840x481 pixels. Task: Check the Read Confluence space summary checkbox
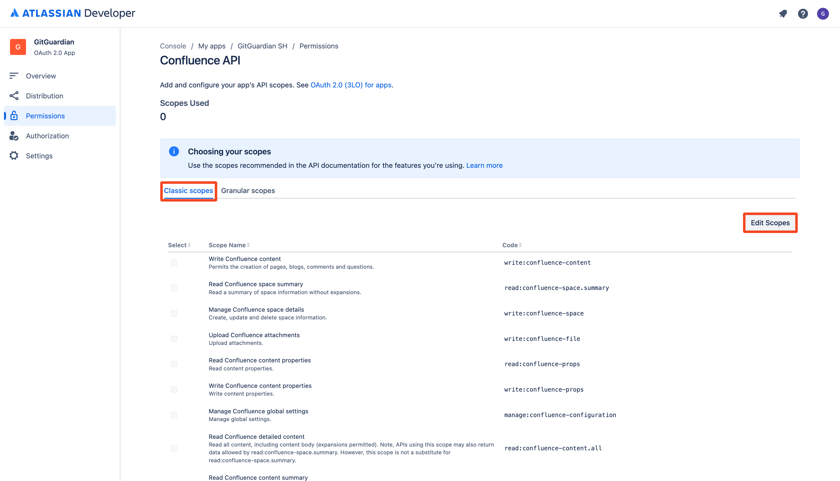pos(174,288)
